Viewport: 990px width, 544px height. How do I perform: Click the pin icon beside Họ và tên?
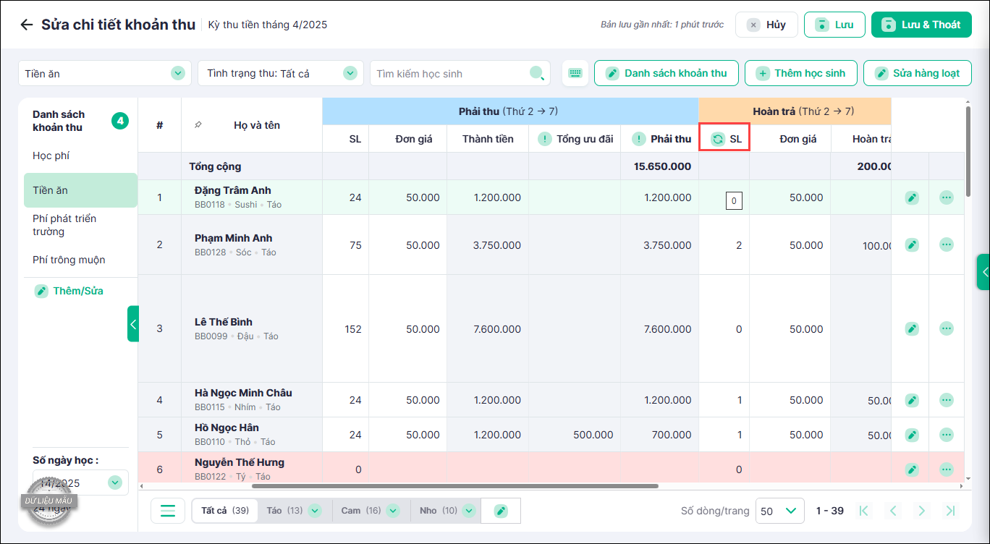tap(198, 125)
